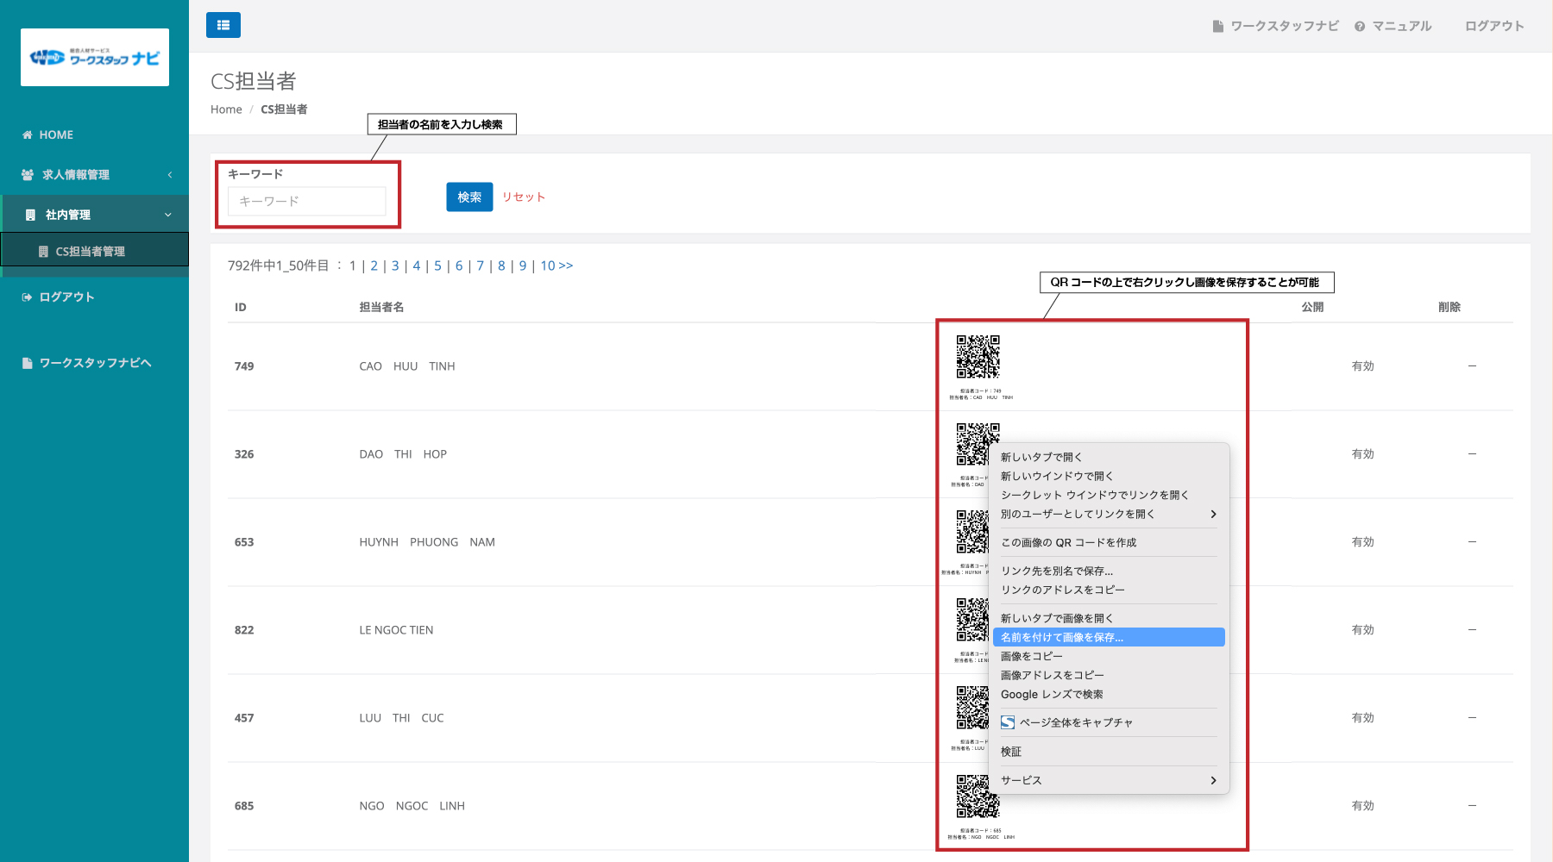Expand the 求人情報管理 sidebar menu

76,174
